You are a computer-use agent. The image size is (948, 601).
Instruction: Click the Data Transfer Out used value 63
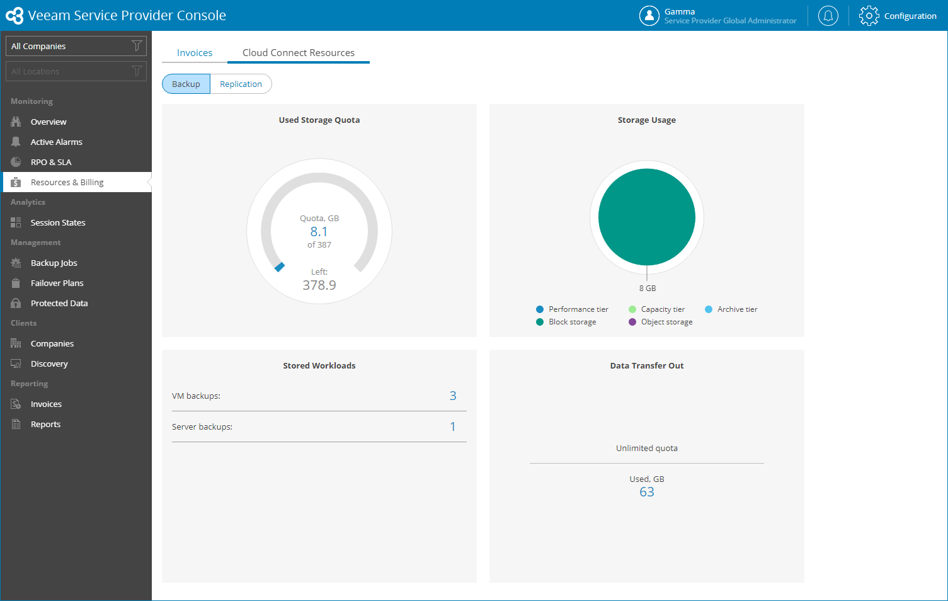[x=647, y=492]
